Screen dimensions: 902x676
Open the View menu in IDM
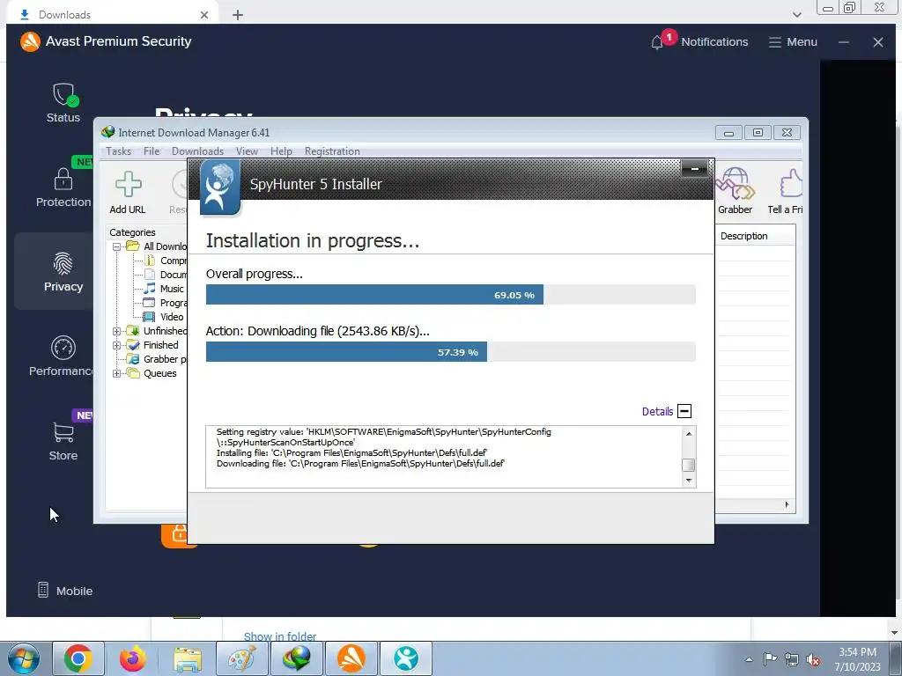pos(247,151)
